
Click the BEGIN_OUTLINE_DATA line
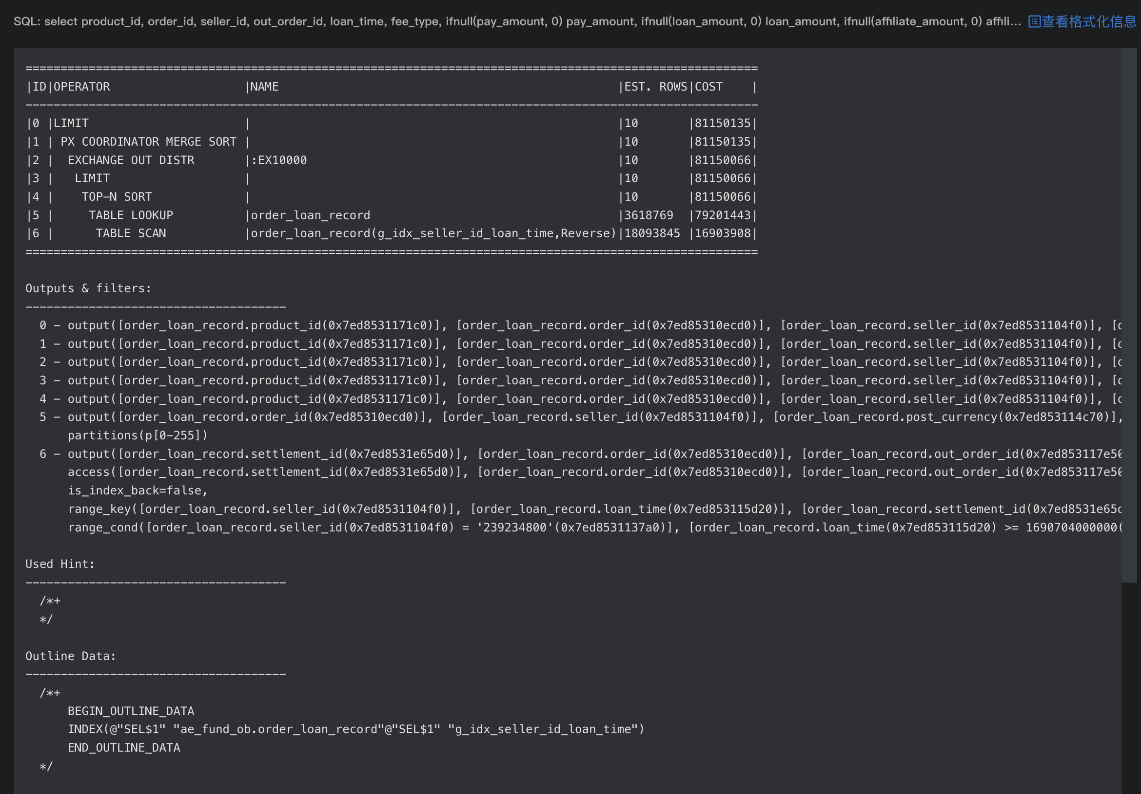pyautogui.click(x=131, y=711)
